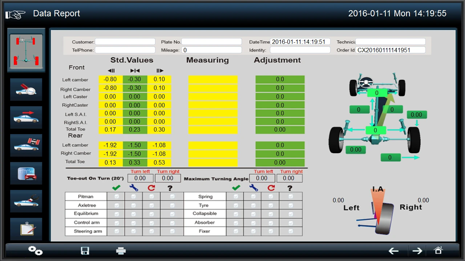465x261 pixels.
Task: Check the wrench checkbox for Pitman
Action: pos(133,196)
